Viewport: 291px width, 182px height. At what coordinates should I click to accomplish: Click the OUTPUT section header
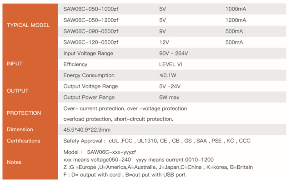click(x=18, y=91)
